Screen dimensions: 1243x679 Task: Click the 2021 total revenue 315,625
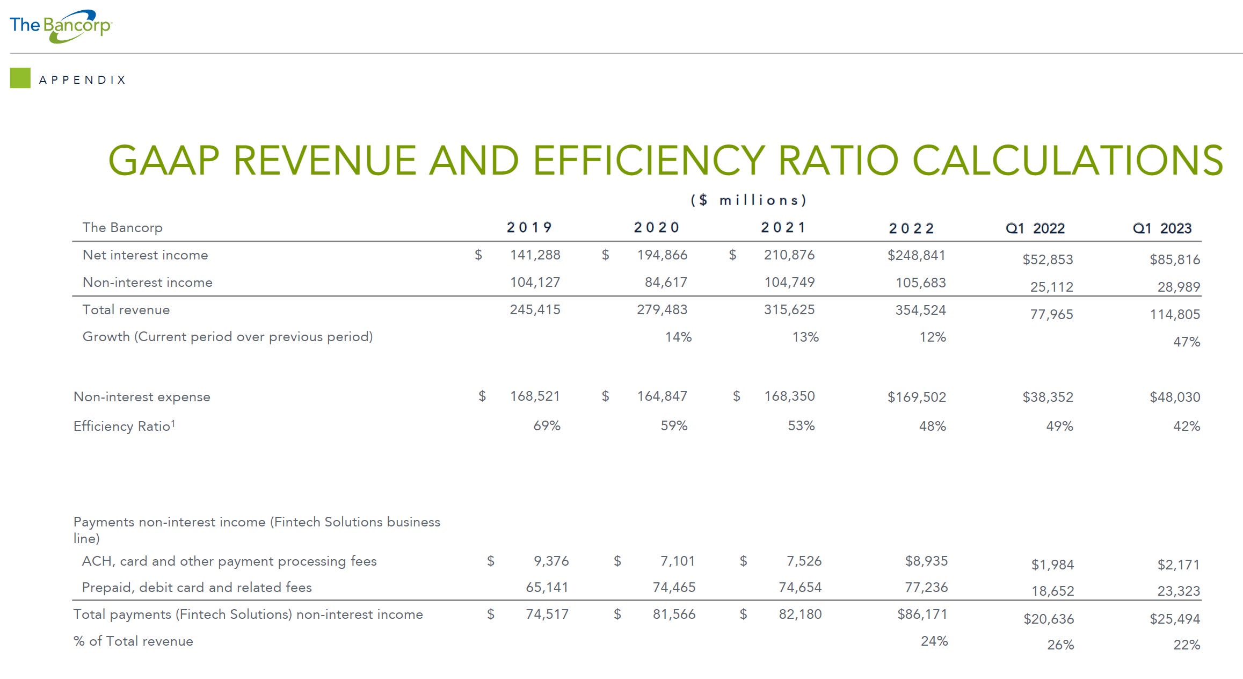point(789,309)
